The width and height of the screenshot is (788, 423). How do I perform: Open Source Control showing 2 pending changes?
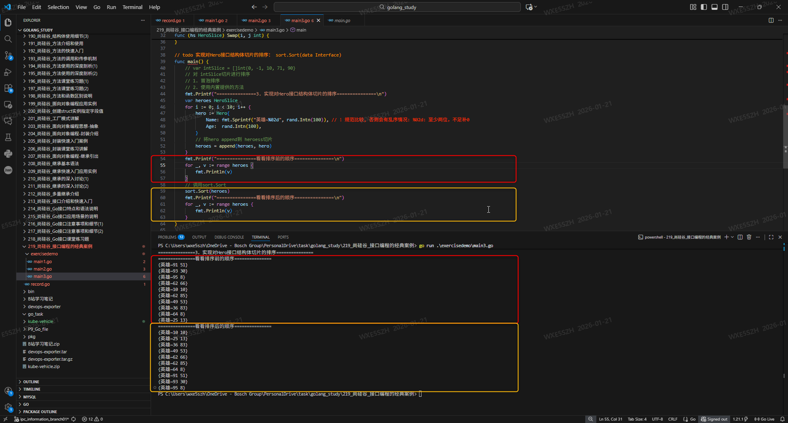pyautogui.click(x=8, y=55)
